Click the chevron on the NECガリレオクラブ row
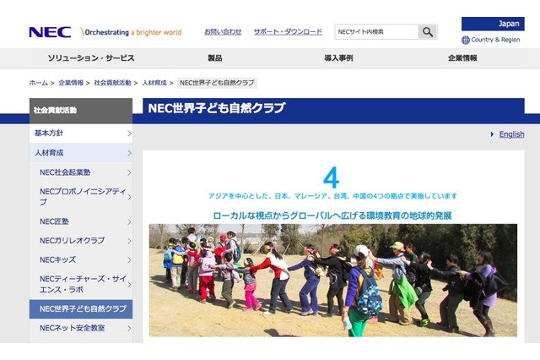This screenshot has width=540, height=360. [129, 241]
